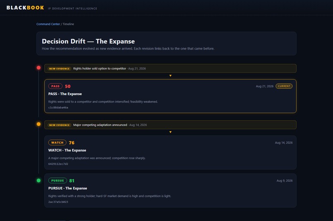
Task: Click revision hash 2ac37a5cb023
Action: coord(58,202)
